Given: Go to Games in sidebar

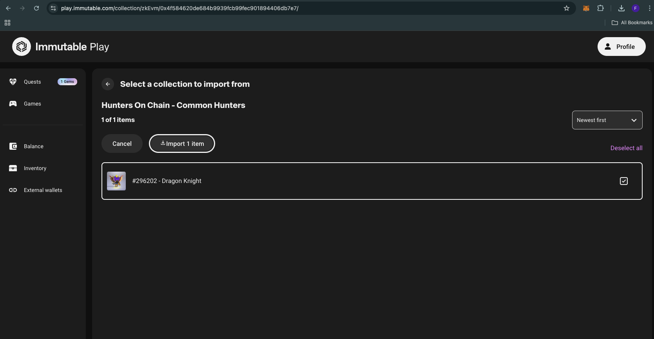Looking at the screenshot, I should (32, 104).
